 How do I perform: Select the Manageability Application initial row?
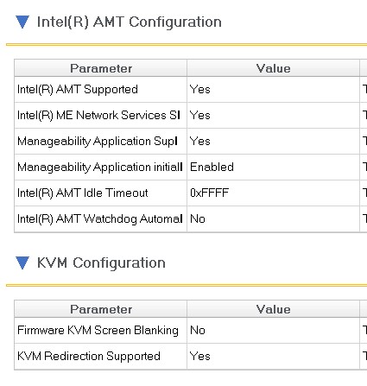(191, 167)
